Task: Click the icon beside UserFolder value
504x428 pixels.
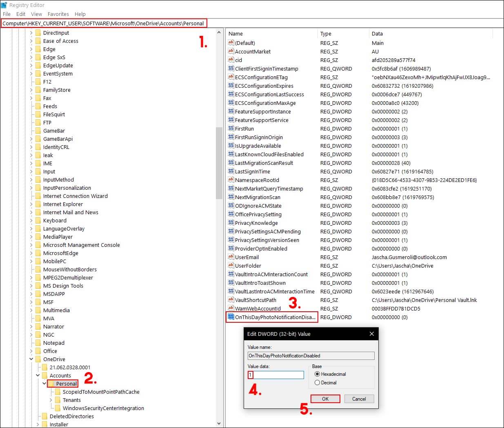Action: pos(231,266)
